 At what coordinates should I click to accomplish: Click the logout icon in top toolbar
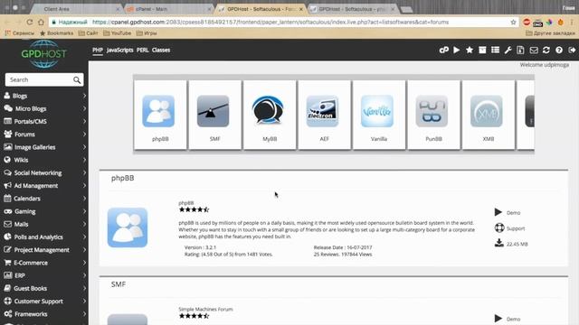click(572, 50)
